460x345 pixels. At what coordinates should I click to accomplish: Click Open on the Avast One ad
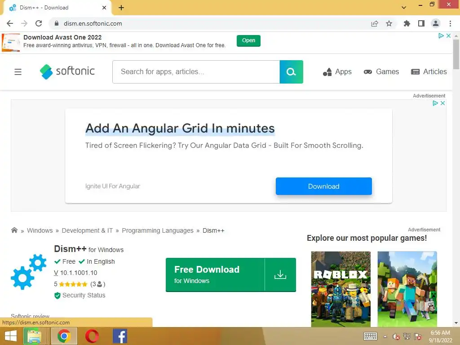pyautogui.click(x=248, y=41)
